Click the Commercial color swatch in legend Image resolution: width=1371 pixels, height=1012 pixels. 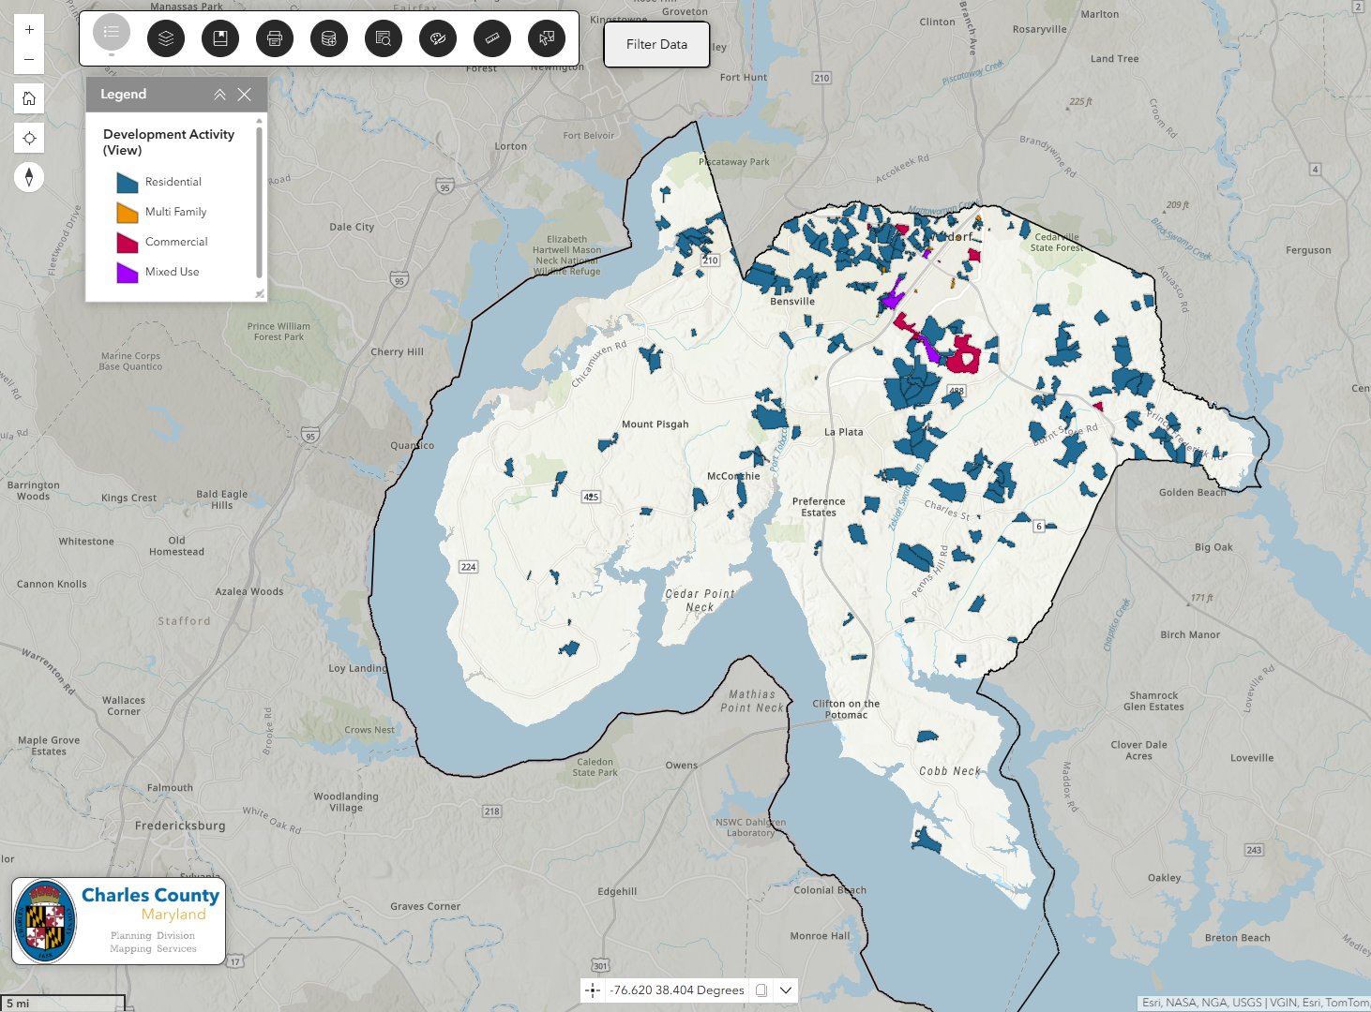click(128, 243)
